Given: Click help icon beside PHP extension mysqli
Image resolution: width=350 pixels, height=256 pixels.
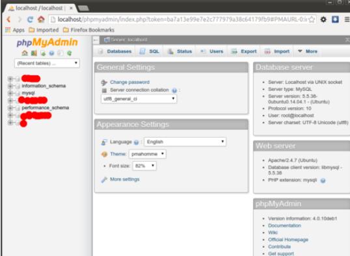Looking at the screenshot, I should tap(323, 181).
